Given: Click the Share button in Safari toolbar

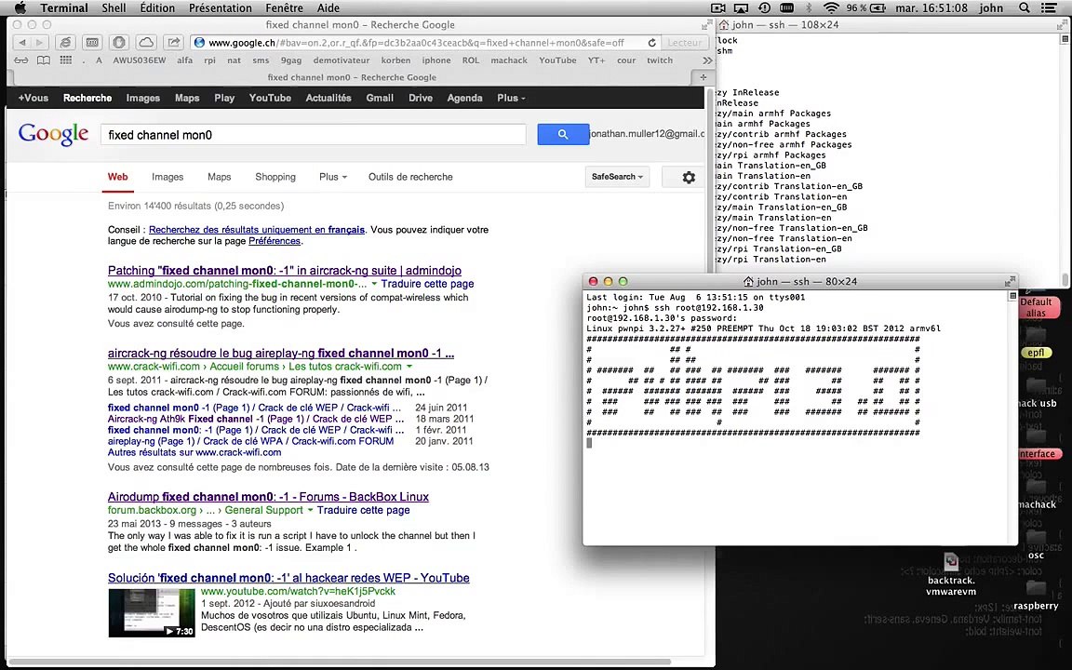Looking at the screenshot, I should click(x=174, y=43).
